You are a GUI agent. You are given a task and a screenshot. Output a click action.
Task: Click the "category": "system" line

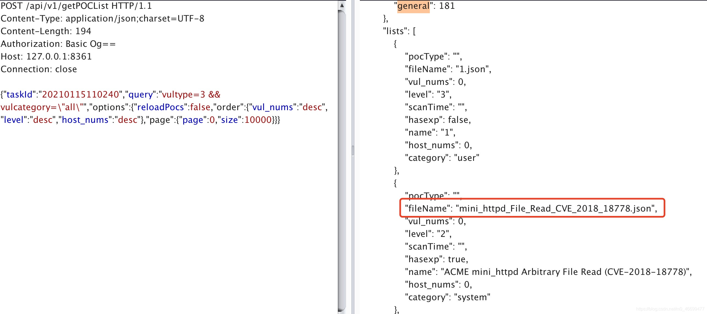pyautogui.click(x=448, y=297)
